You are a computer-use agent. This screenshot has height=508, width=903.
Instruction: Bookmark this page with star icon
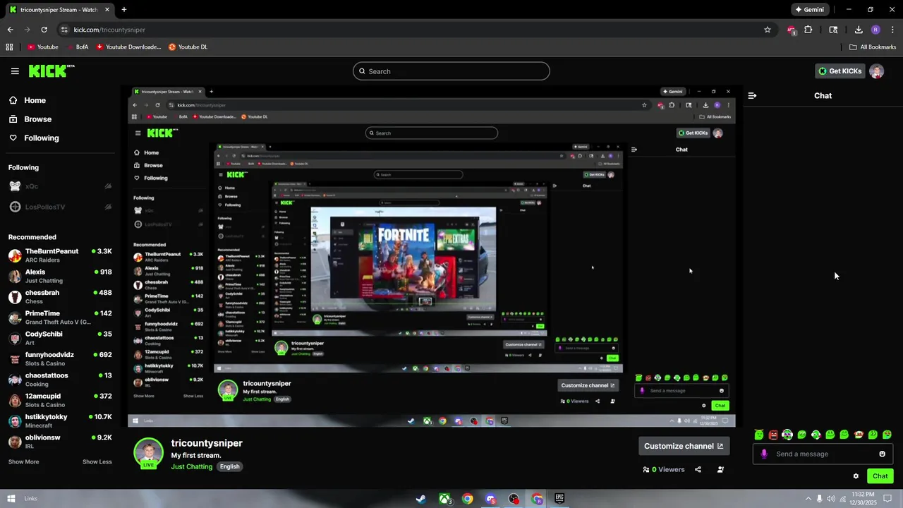click(x=768, y=30)
